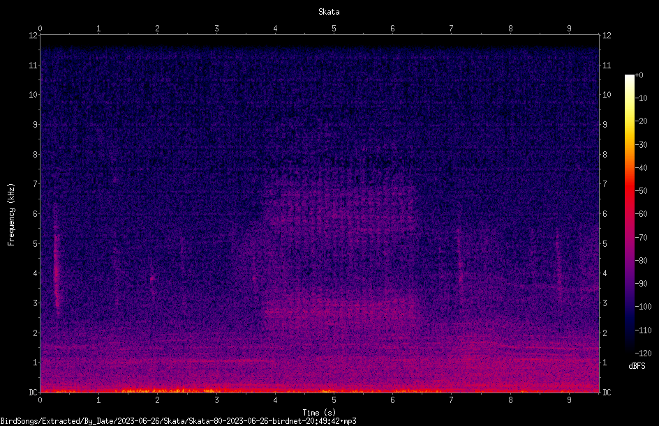Click the "-50" color scale label
Image resolution: width=659 pixels, height=426 pixels.
click(x=641, y=191)
